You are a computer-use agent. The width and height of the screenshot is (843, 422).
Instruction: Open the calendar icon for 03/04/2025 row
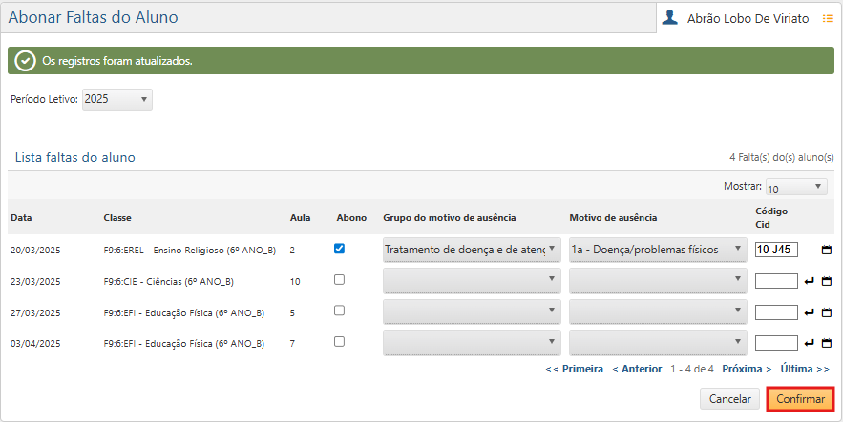coord(827,343)
